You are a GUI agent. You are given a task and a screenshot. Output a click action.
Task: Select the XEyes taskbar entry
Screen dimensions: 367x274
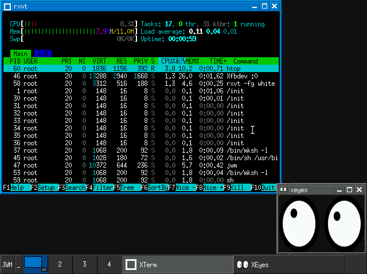click(x=289, y=265)
